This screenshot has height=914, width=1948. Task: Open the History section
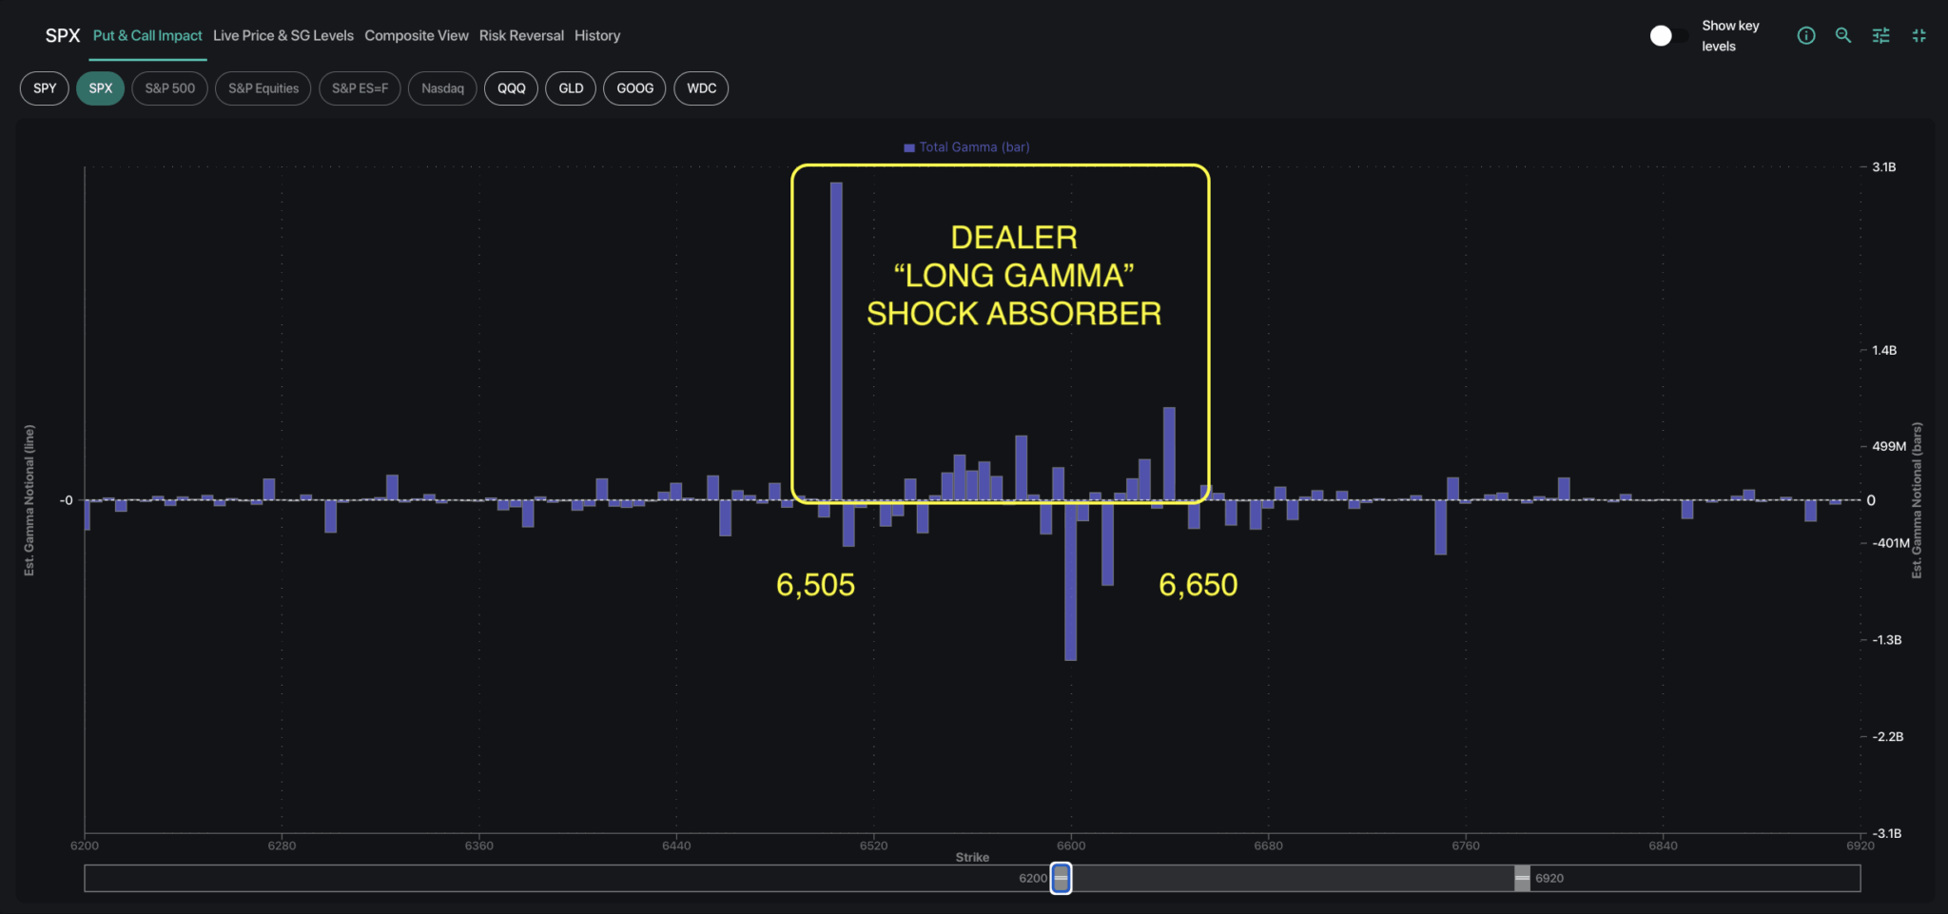596,35
